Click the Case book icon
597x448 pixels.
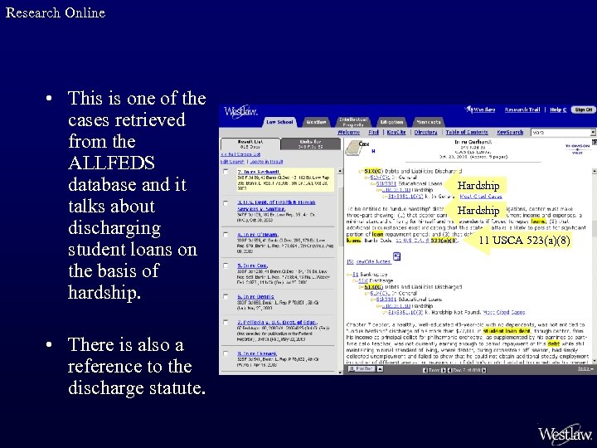click(353, 149)
